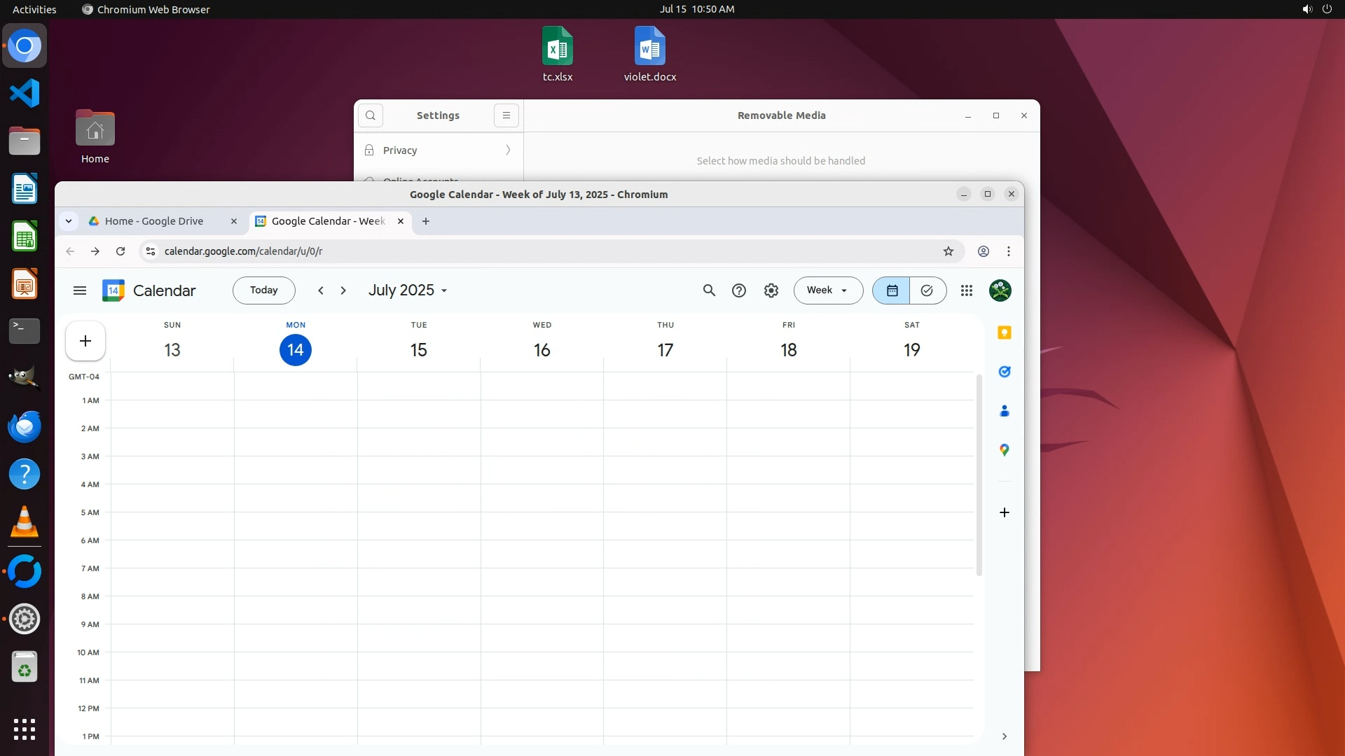This screenshot has width=1345, height=756.
Task: Click the search magnifier in Calendar
Action: point(709,290)
